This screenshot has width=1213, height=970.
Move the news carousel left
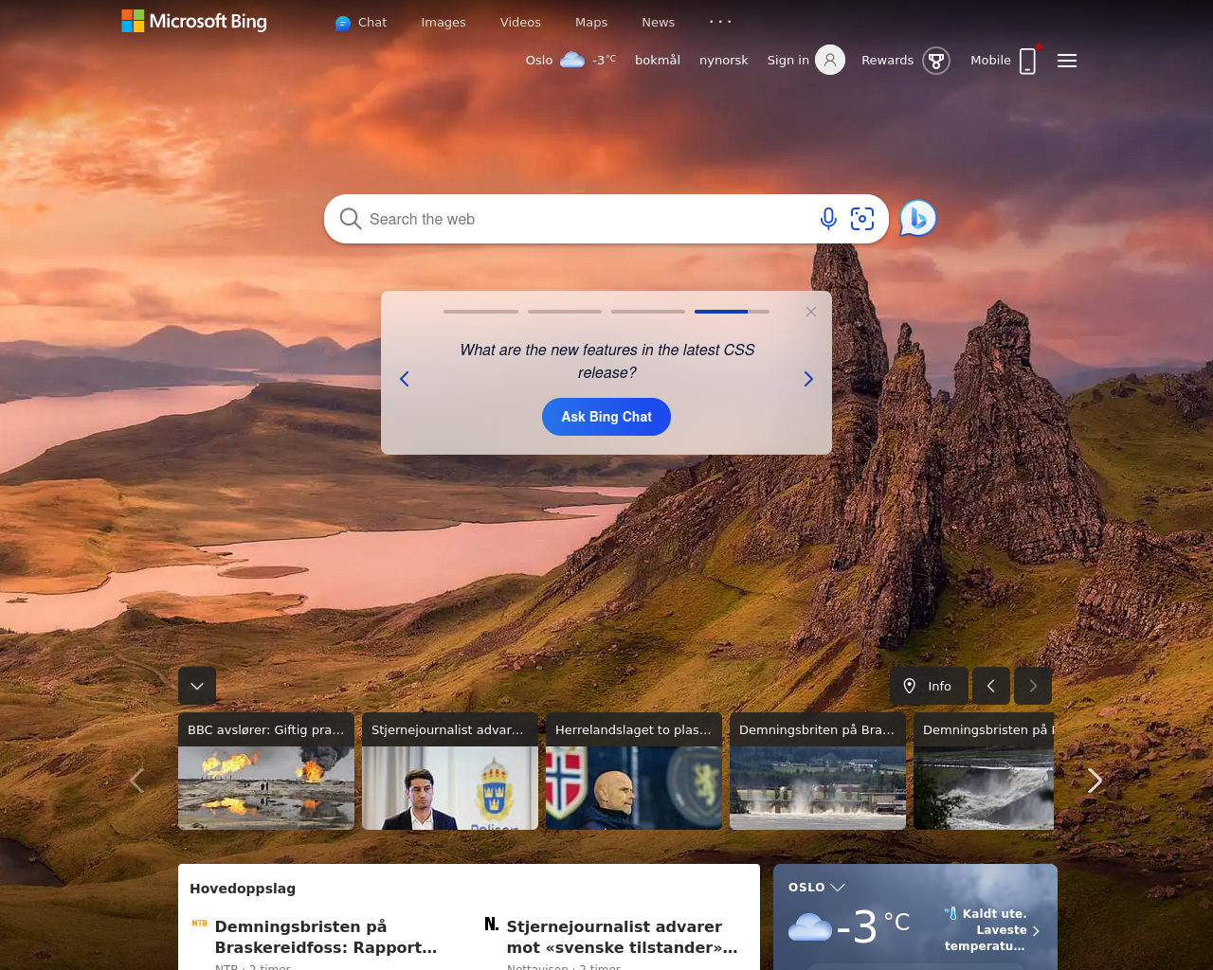tap(137, 781)
